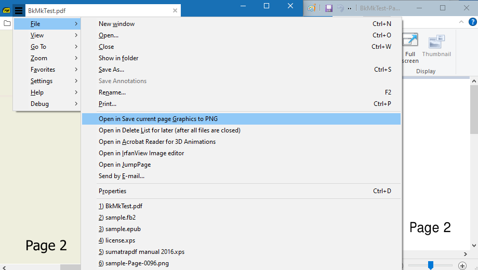Choose Open... from the File menu
Image resolution: width=478 pixels, height=270 pixels.
241,35
